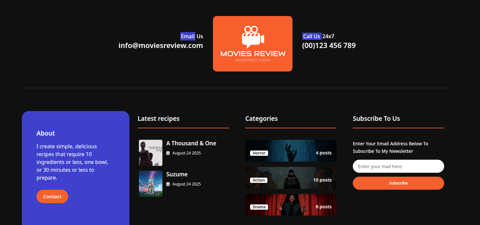This screenshot has height=225, width=480.
Task: Open the Suzume poster thumbnail
Action: pyautogui.click(x=151, y=184)
